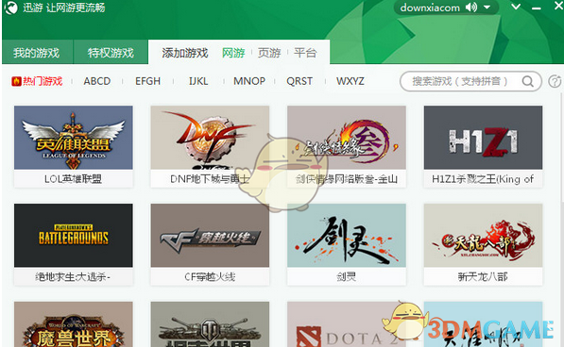This screenshot has width=564, height=347.
Task: Select the 剑侠情缘叁 game thumbnail
Action: click(x=347, y=138)
